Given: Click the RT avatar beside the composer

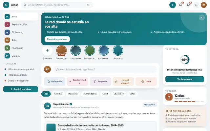Looking at the screenshot, I should (47, 69).
